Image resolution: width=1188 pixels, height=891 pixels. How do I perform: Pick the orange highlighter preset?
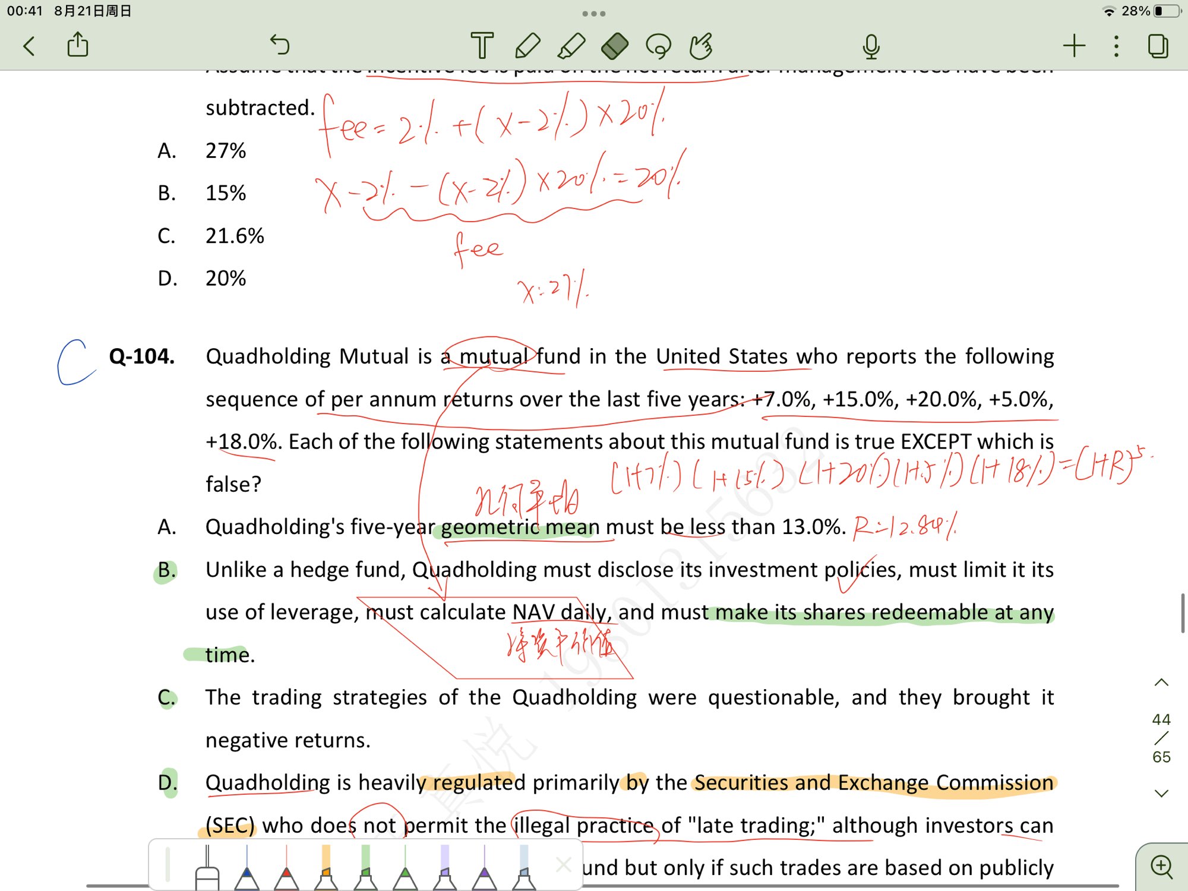coord(326,867)
